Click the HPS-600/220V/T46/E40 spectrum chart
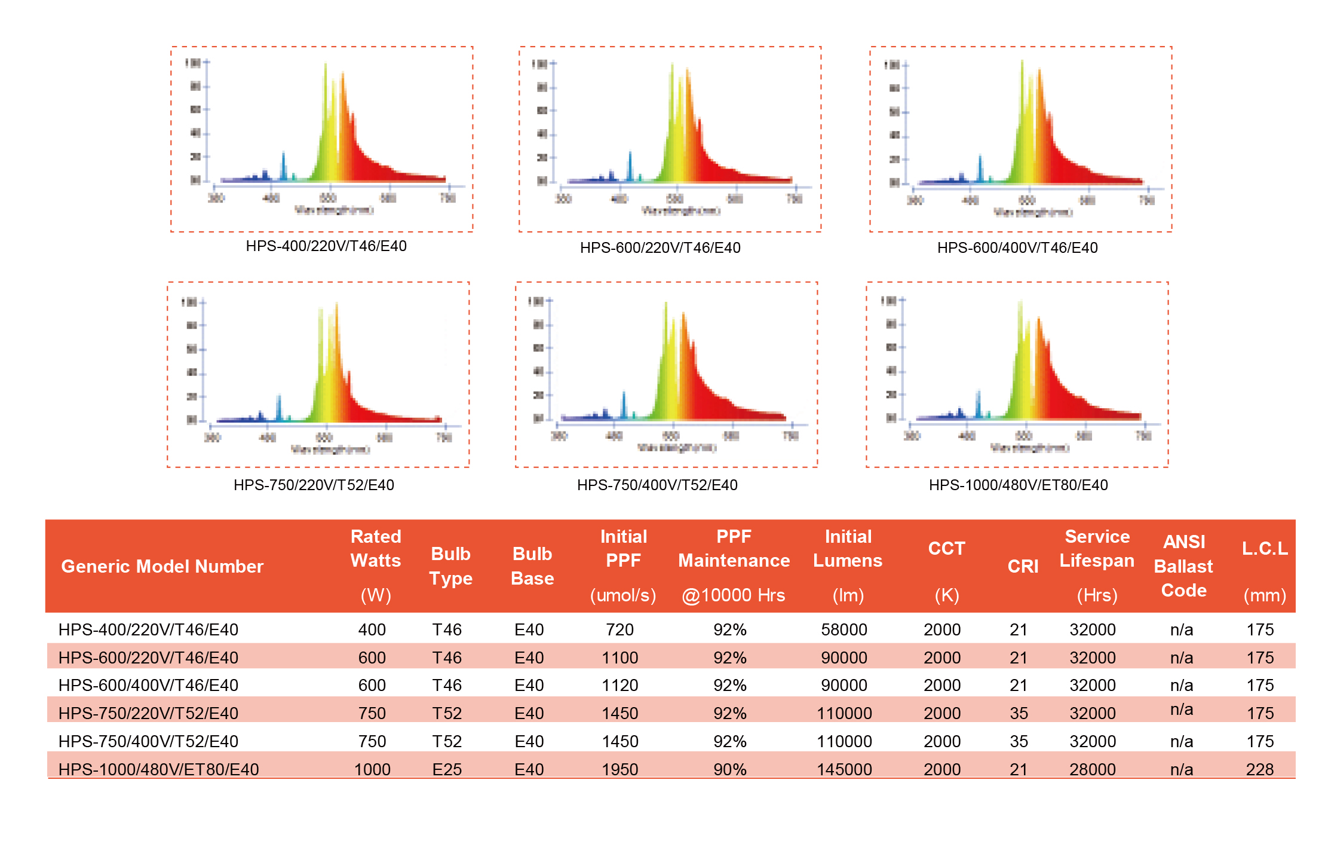This screenshot has width=1325, height=847. pyautogui.click(x=670, y=139)
